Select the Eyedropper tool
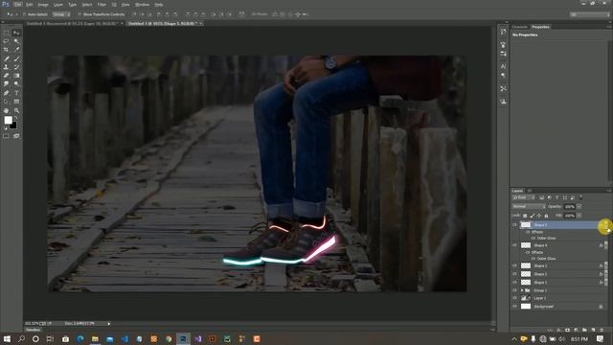Viewport: 613px width, 345px height. (x=16, y=50)
